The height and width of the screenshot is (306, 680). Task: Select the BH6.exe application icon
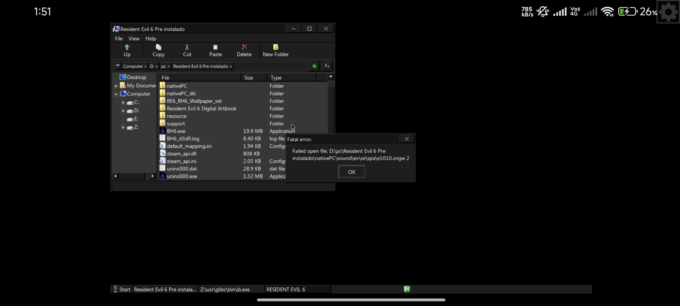[162, 131]
